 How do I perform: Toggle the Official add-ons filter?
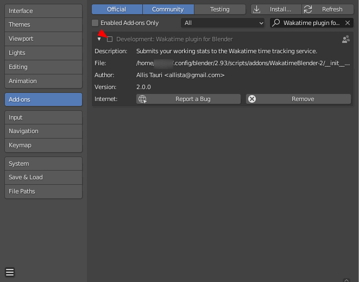117,9
